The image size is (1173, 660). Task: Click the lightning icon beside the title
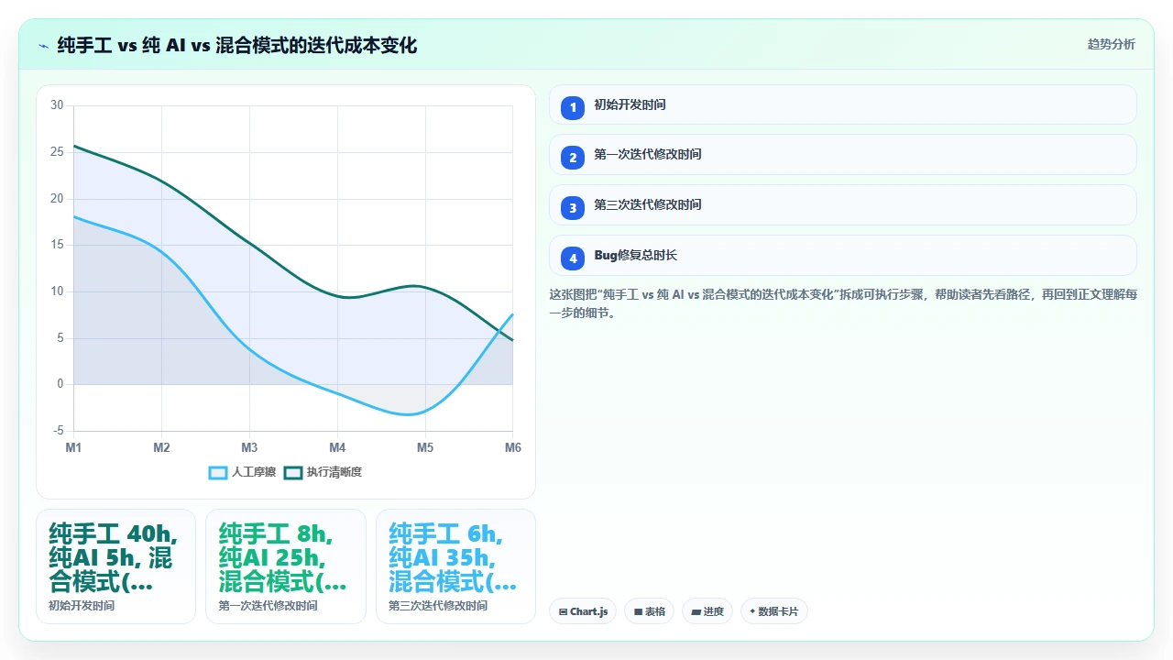(43, 45)
